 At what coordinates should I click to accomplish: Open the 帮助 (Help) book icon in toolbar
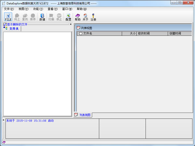(78, 17)
